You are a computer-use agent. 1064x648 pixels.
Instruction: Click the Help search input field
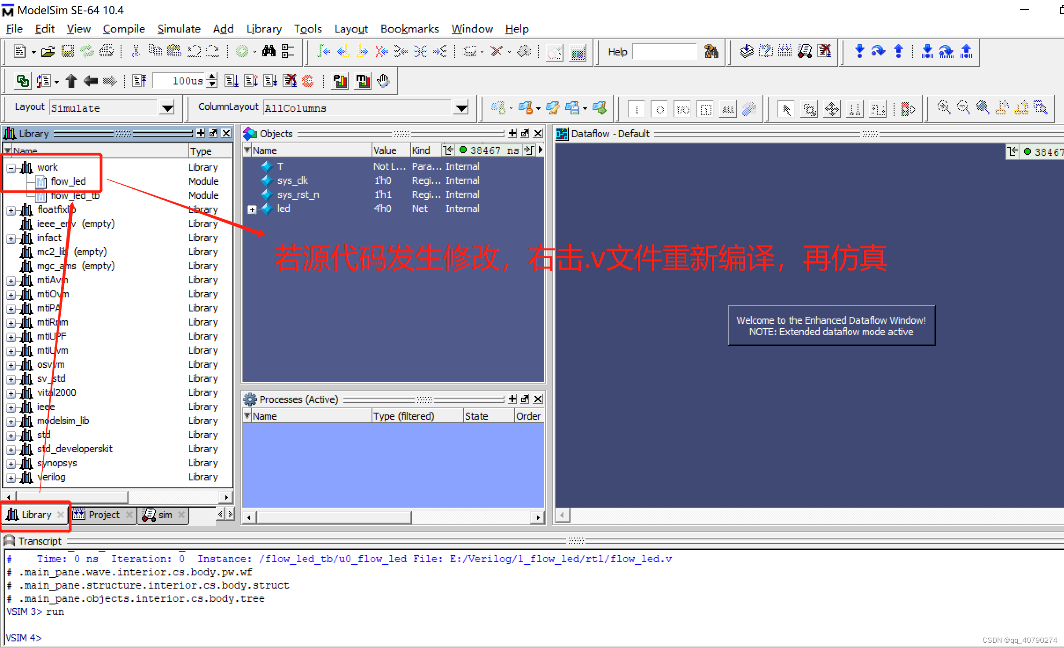[x=665, y=52]
